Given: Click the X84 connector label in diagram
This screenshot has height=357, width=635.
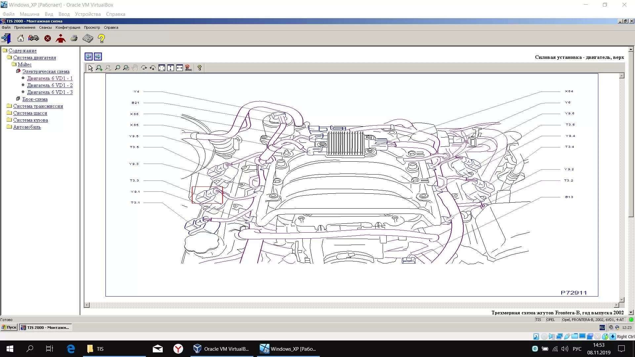Looking at the screenshot, I should [569, 91].
